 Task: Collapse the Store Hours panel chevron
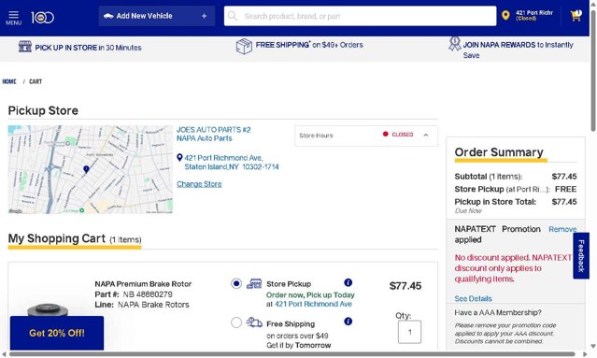tap(426, 136)
